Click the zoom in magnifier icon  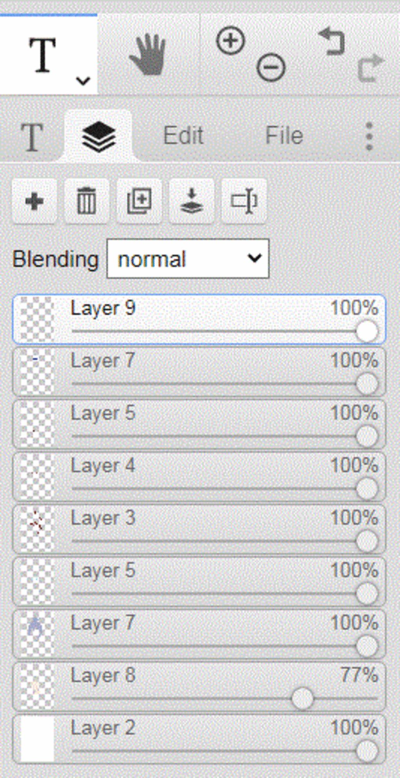point(230,41)
